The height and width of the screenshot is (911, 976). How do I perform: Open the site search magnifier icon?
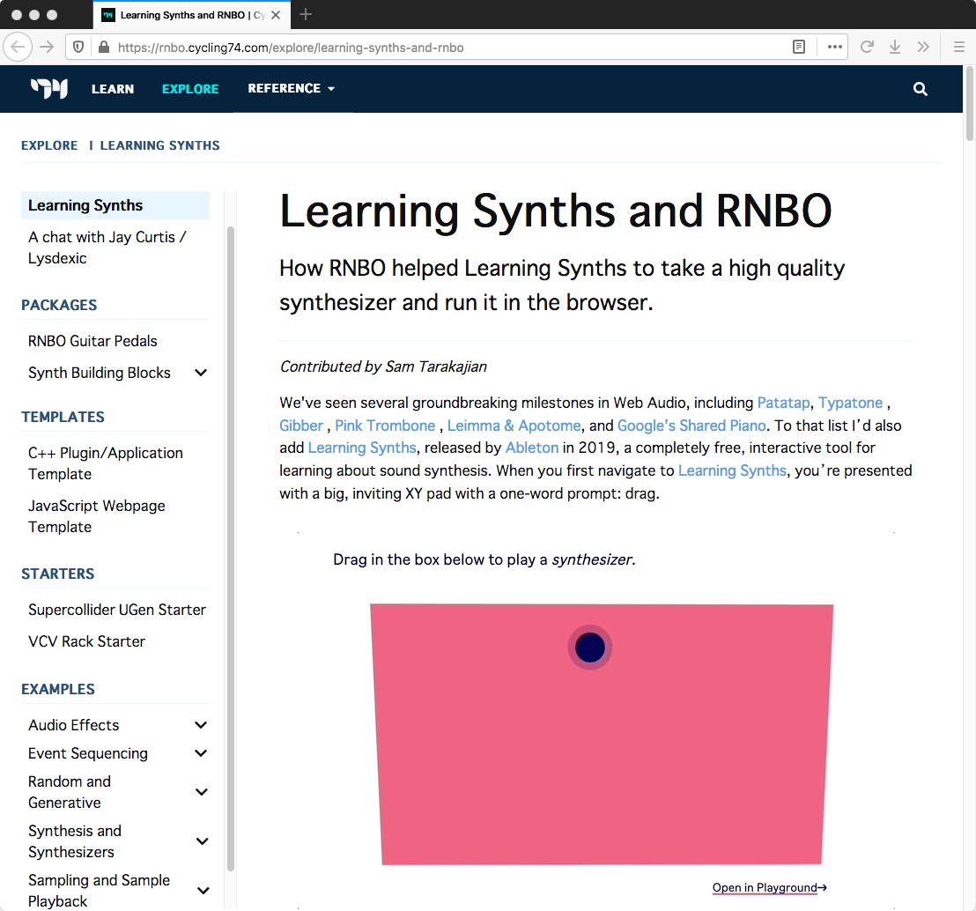pos(920,89)
